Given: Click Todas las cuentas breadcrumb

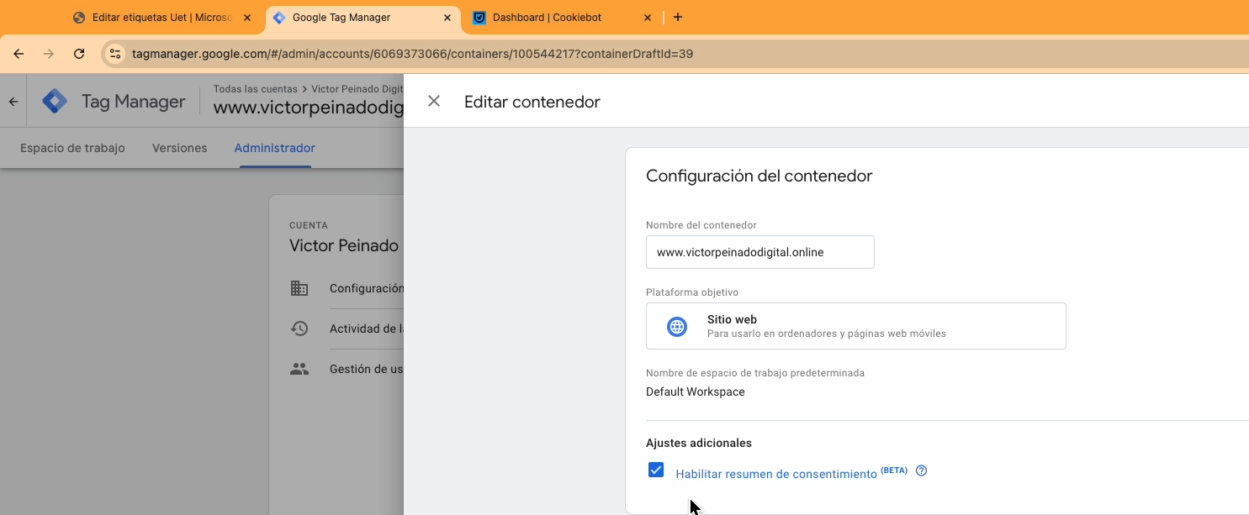Looking at the screenshot, I should 256,88.
